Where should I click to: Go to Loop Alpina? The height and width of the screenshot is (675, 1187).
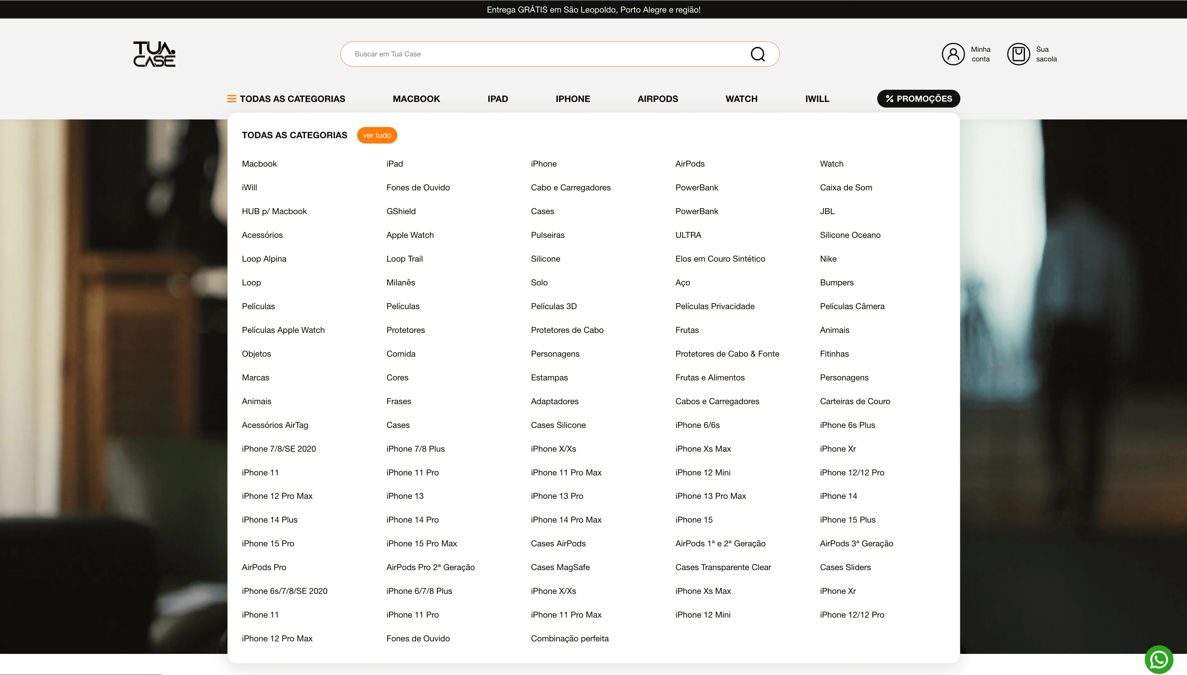[x=264, y=259]
